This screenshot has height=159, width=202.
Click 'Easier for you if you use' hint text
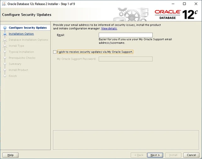(135, 41)
